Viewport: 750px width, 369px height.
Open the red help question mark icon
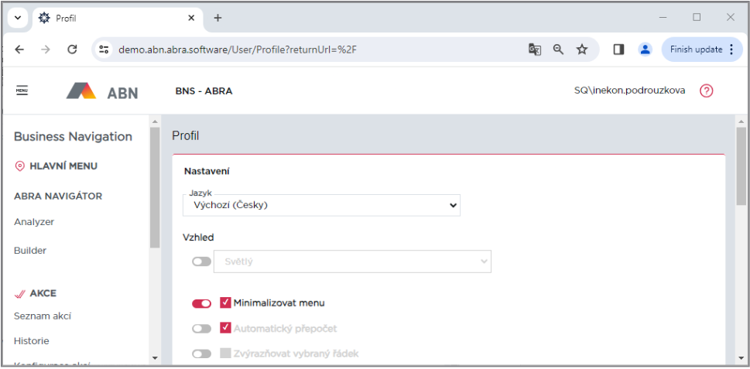(x=706, y=91)
